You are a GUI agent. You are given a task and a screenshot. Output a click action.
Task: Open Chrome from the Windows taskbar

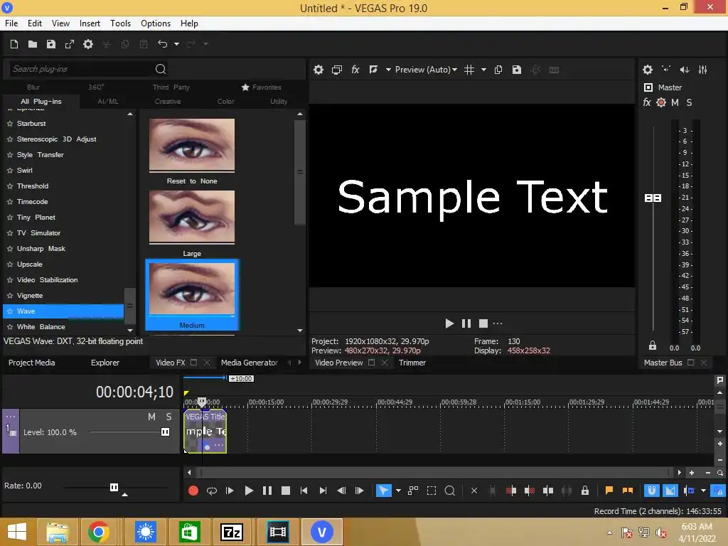[x=98, y=532]
